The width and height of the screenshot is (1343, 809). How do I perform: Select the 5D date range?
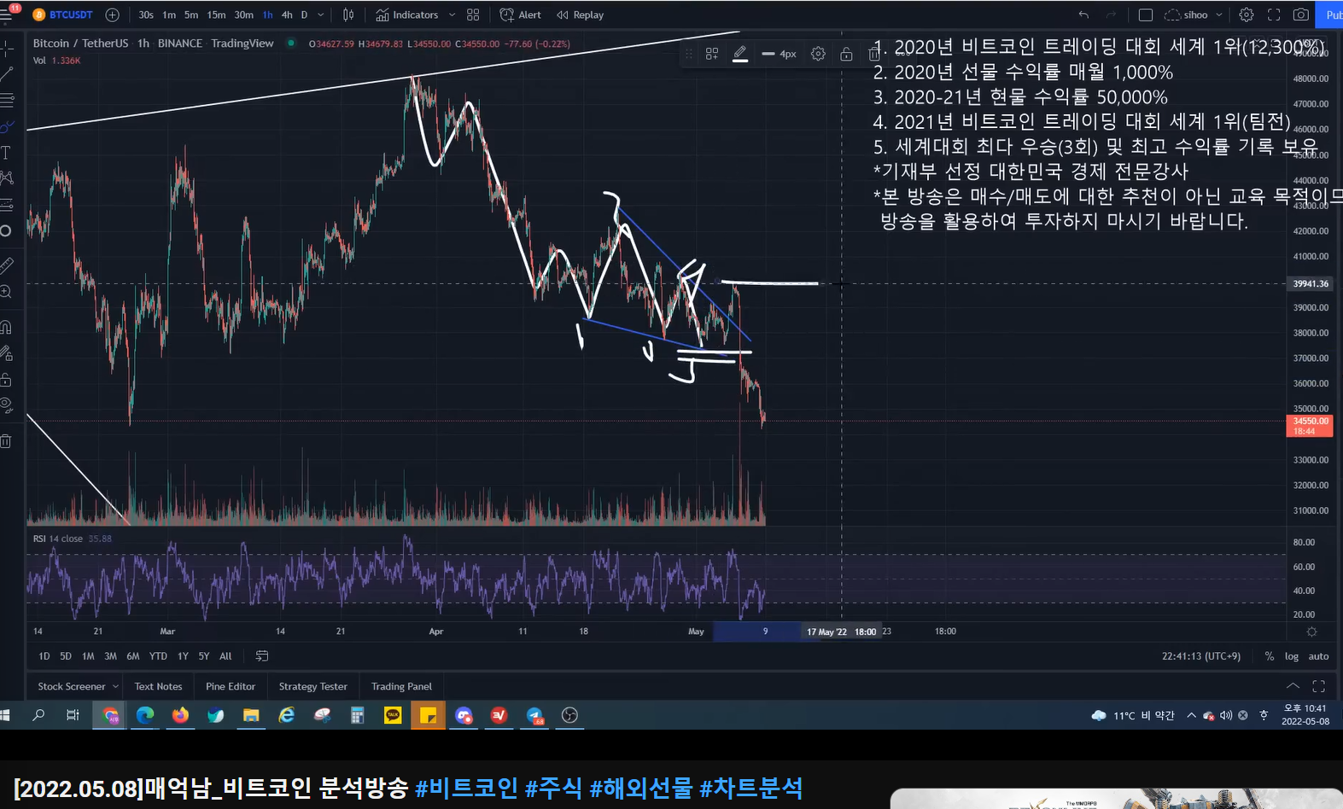point(66,656)
